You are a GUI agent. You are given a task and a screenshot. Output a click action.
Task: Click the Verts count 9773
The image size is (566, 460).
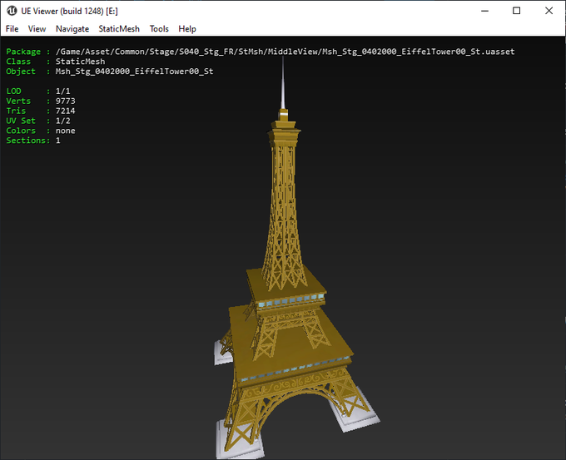65,101
